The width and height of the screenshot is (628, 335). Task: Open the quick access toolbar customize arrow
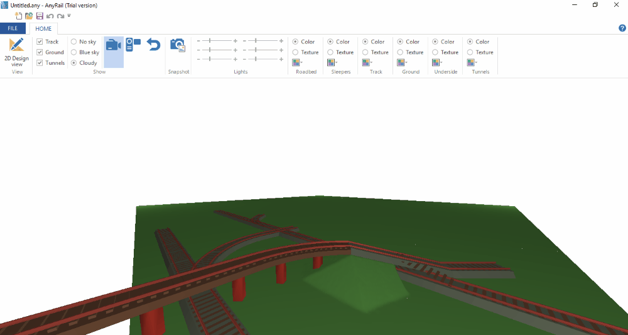coord(69,16)
